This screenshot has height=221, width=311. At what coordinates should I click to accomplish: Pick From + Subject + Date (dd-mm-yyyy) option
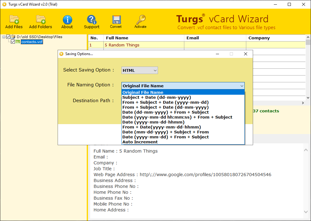183,107
